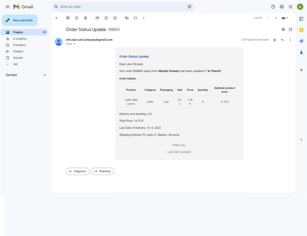Go to next message arrow
The height and width of the screenshot is (236, 307).
(276, 18)
